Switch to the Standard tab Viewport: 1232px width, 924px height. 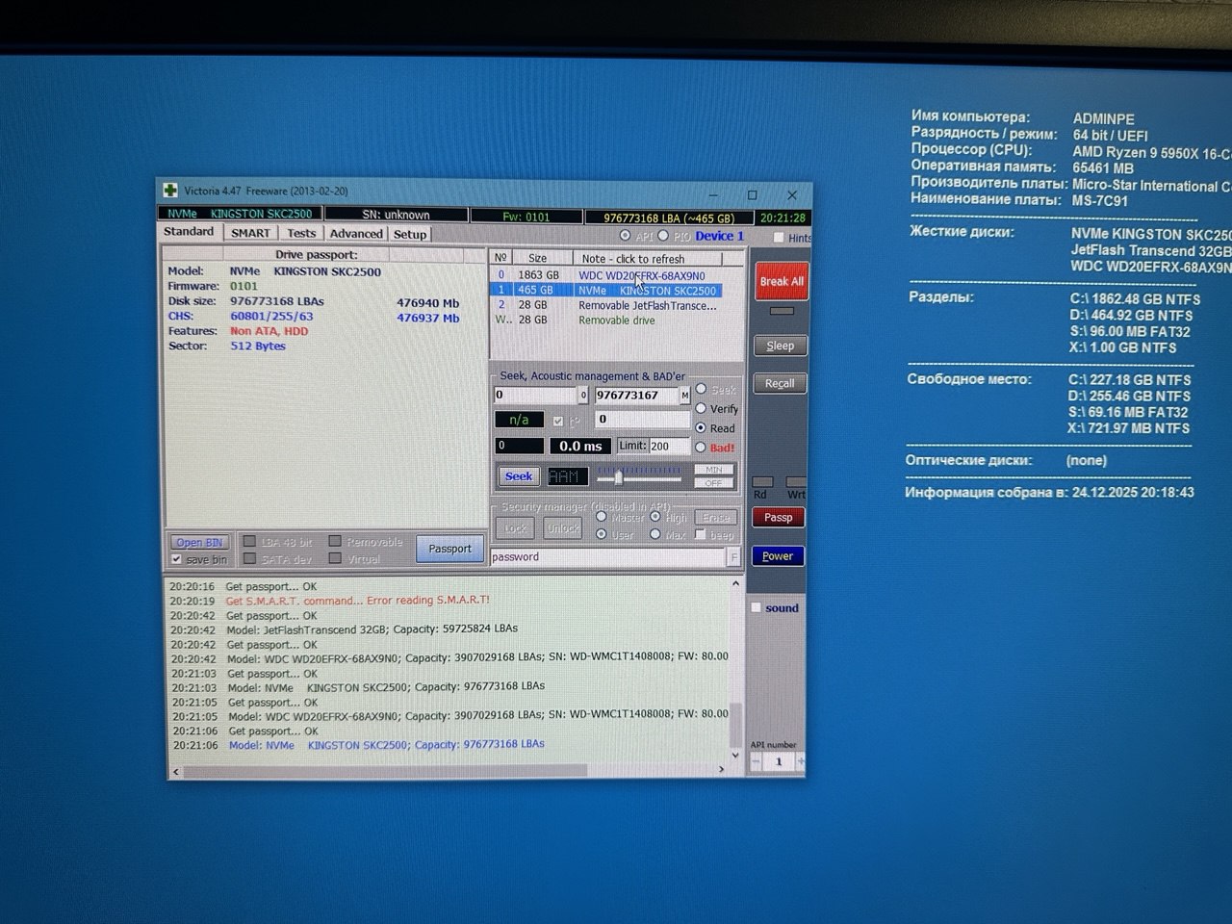point(189,232)
